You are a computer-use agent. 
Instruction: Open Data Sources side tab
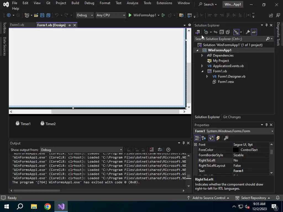(4, 46)
